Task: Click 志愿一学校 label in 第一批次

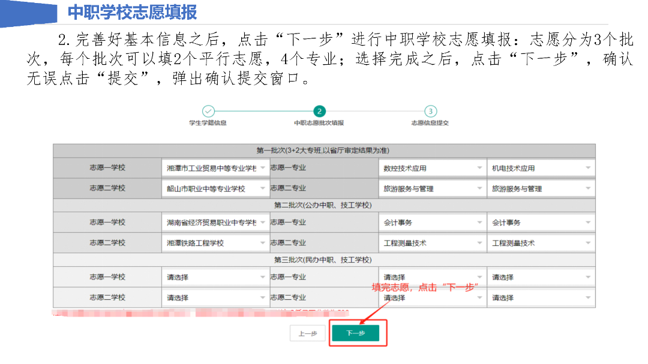Action: (x=107, y=167)
